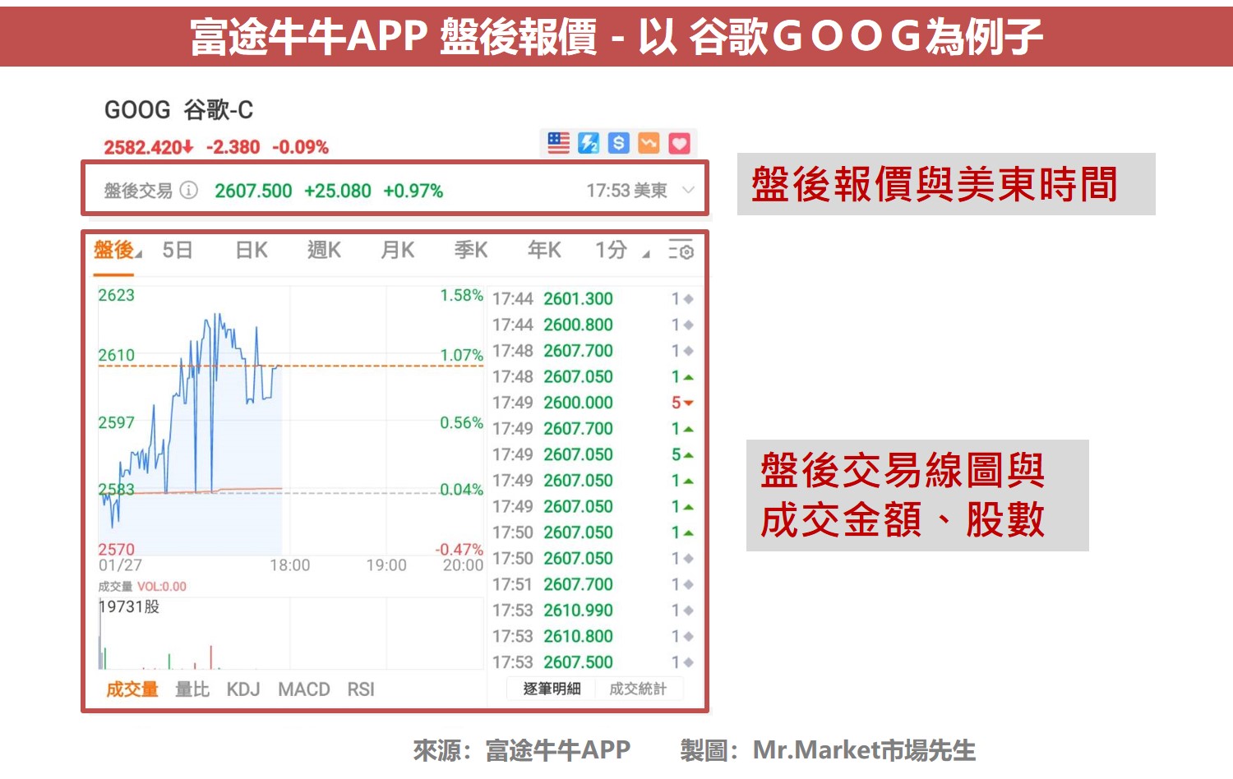Tap the US flag market icon
1233x779 pixels.
pyautogui.click(x=558, y=143)
